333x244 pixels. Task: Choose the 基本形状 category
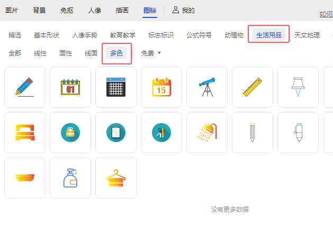tap(47, 35)
